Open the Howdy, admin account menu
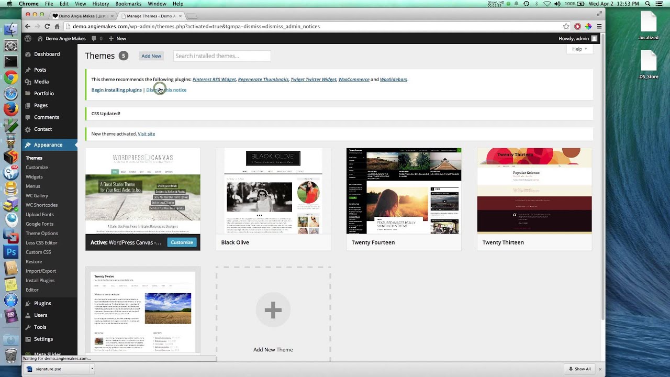Screen dimensions: 670x377 tap(578, 38)
